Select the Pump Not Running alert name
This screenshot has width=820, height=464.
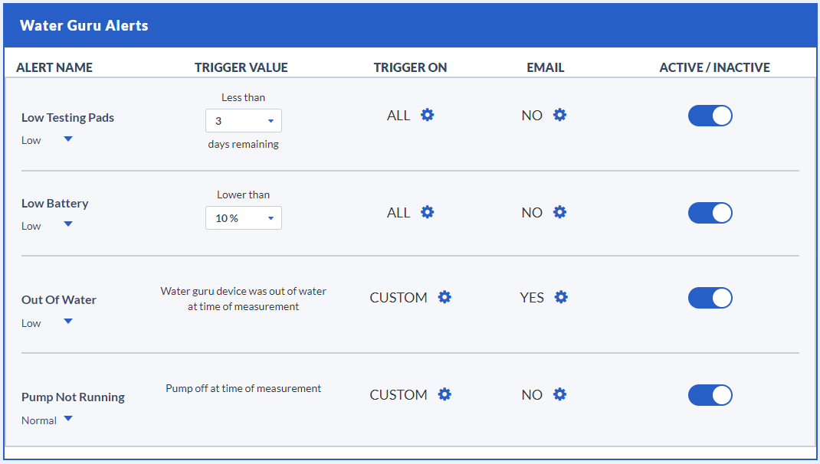coord(73,397)
